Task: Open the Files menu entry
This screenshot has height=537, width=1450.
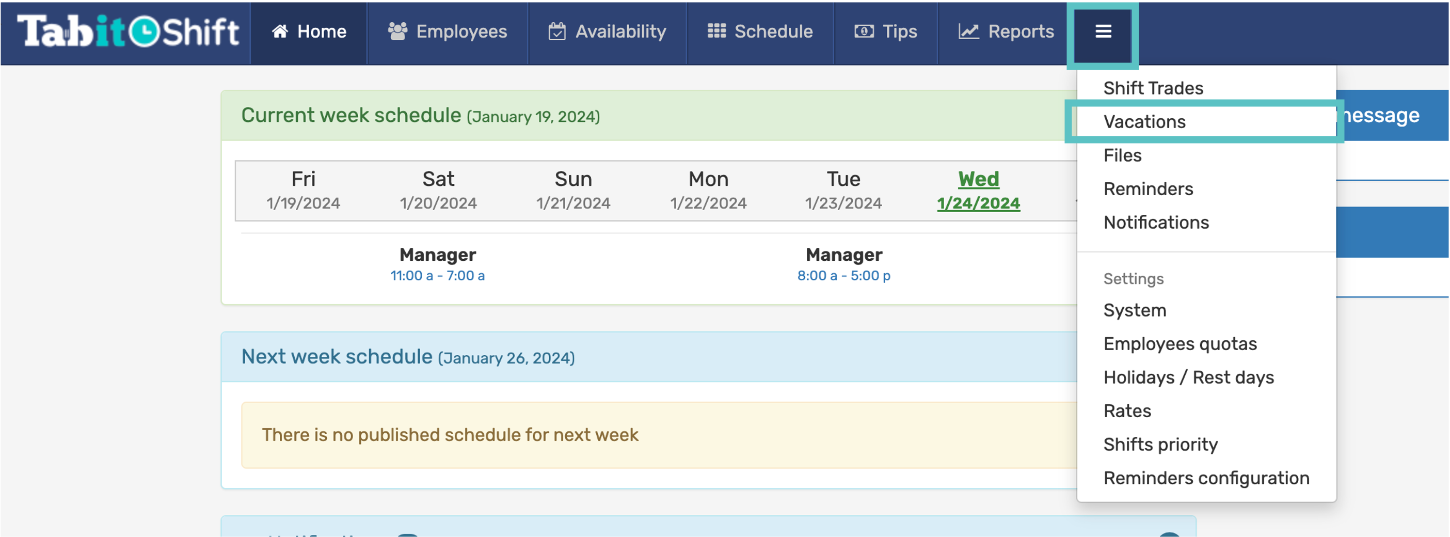Action: 1122,155
